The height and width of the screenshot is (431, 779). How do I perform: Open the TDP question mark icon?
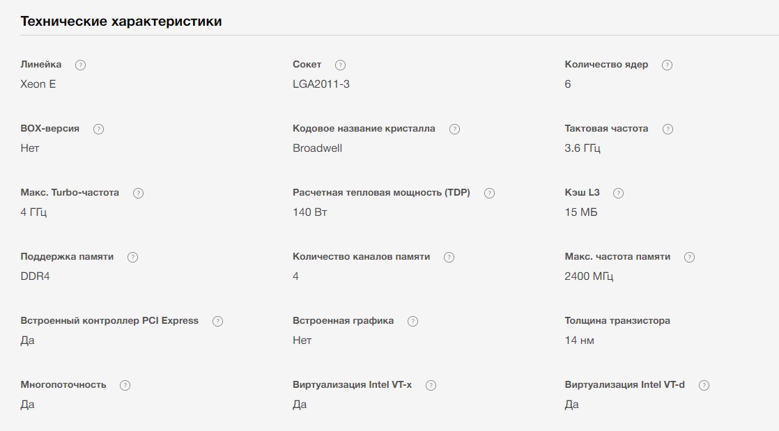pos(489,193)
